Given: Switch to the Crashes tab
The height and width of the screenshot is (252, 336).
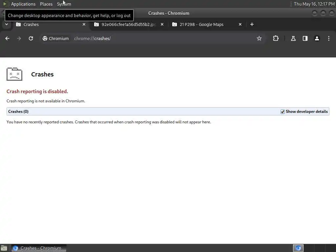Looking at the screenshot, I should (50, 24).
